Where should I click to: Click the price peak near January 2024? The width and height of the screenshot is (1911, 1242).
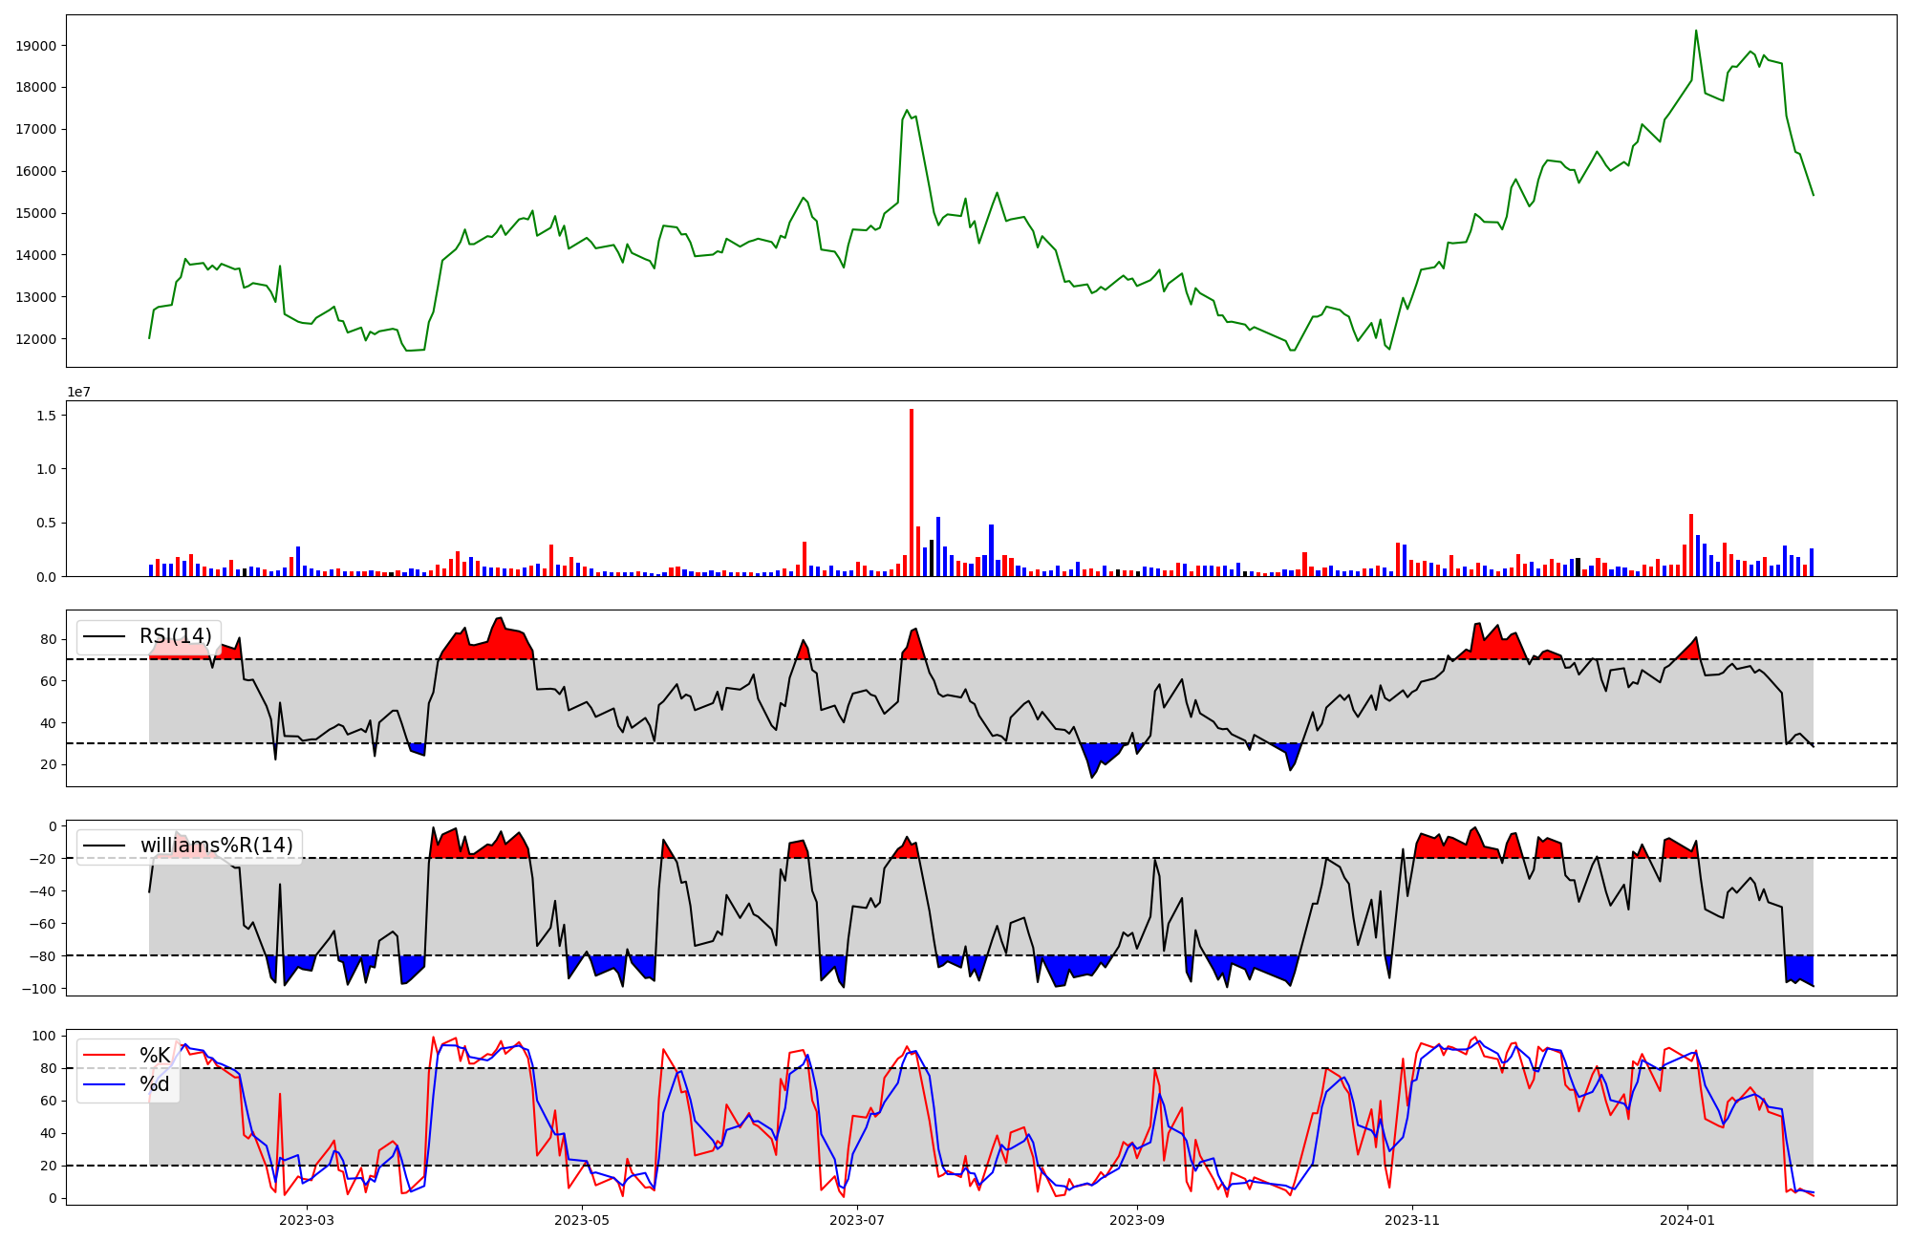pos(1696,31)
